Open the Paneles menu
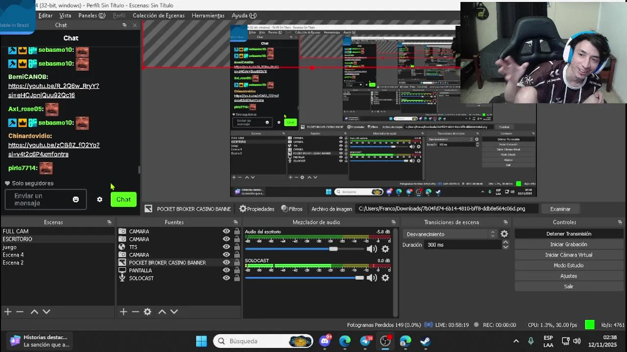 [x=92, y=16]
